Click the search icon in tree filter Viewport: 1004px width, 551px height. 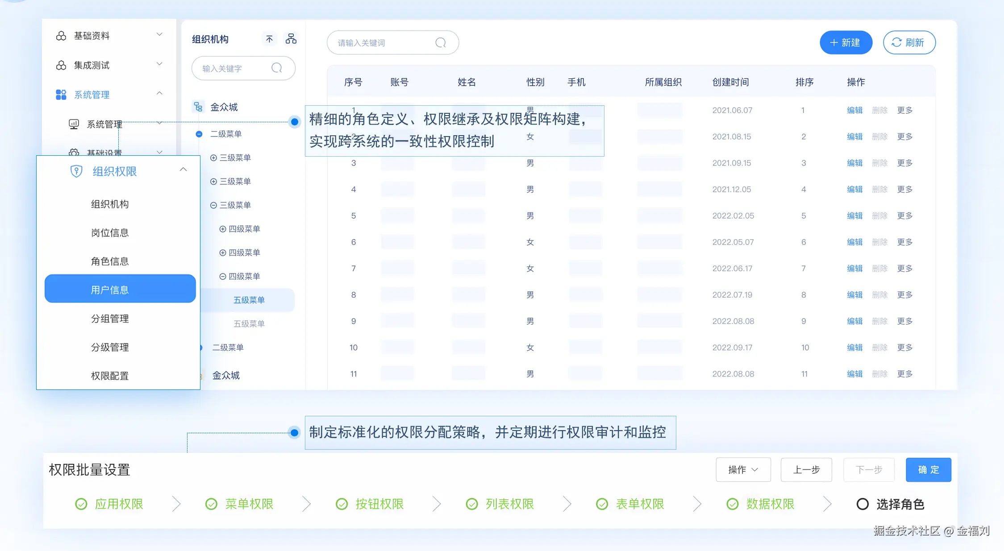[x=277, y=68]
